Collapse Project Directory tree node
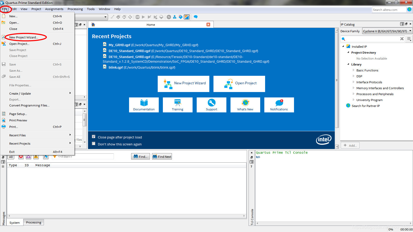The width and height of the screenshot is (413, 232). (348, 52)
